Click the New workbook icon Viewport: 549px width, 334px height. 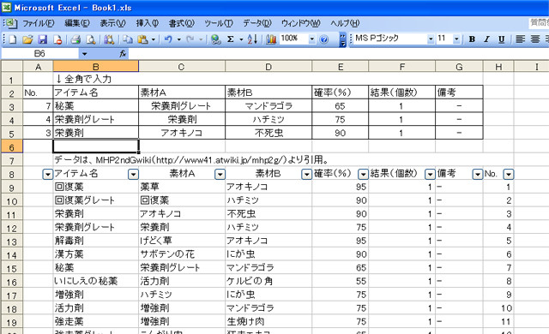pyautogui.click(x=13, y=39)
